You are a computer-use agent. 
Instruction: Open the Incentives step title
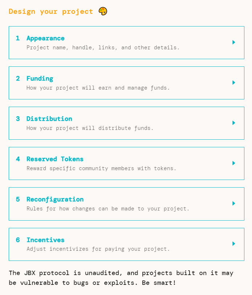45,240
